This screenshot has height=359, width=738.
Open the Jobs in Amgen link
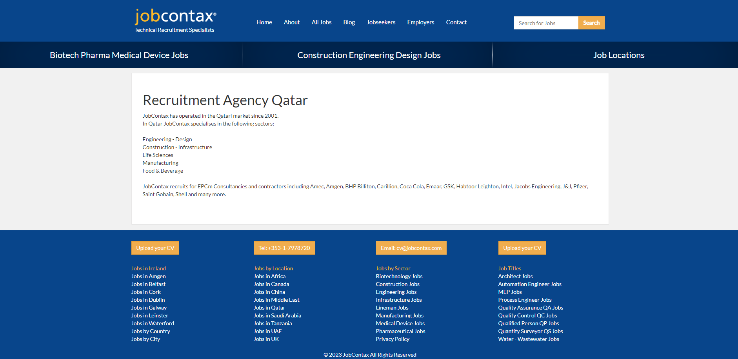pos(149,276)
